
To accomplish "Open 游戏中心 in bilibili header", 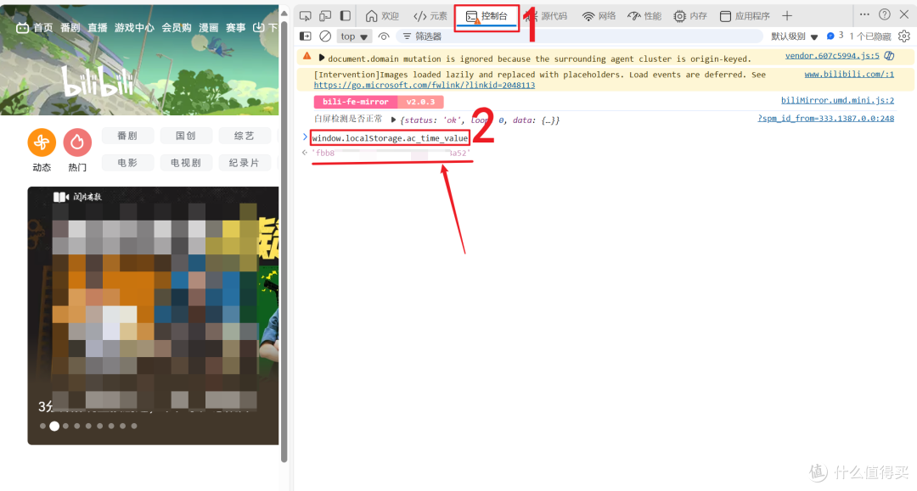I will pos(134,27).
